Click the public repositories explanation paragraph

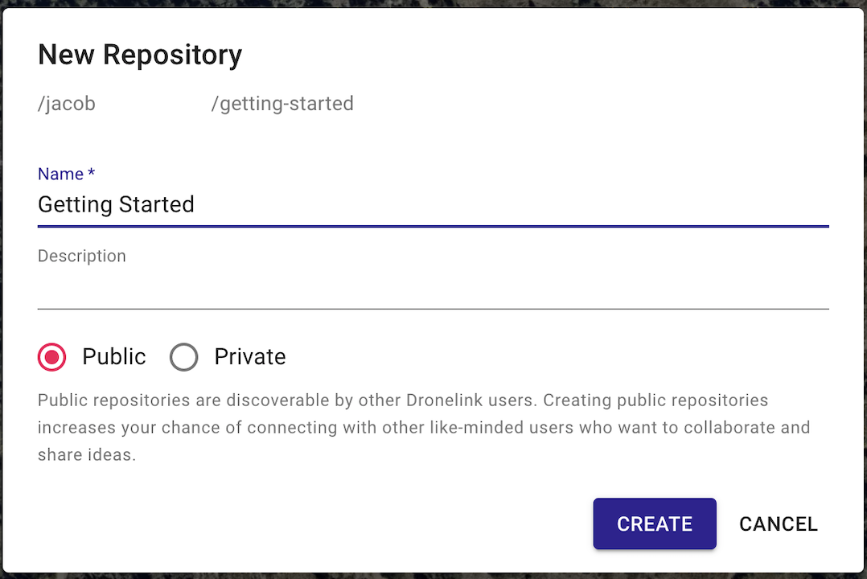(424, 427)
